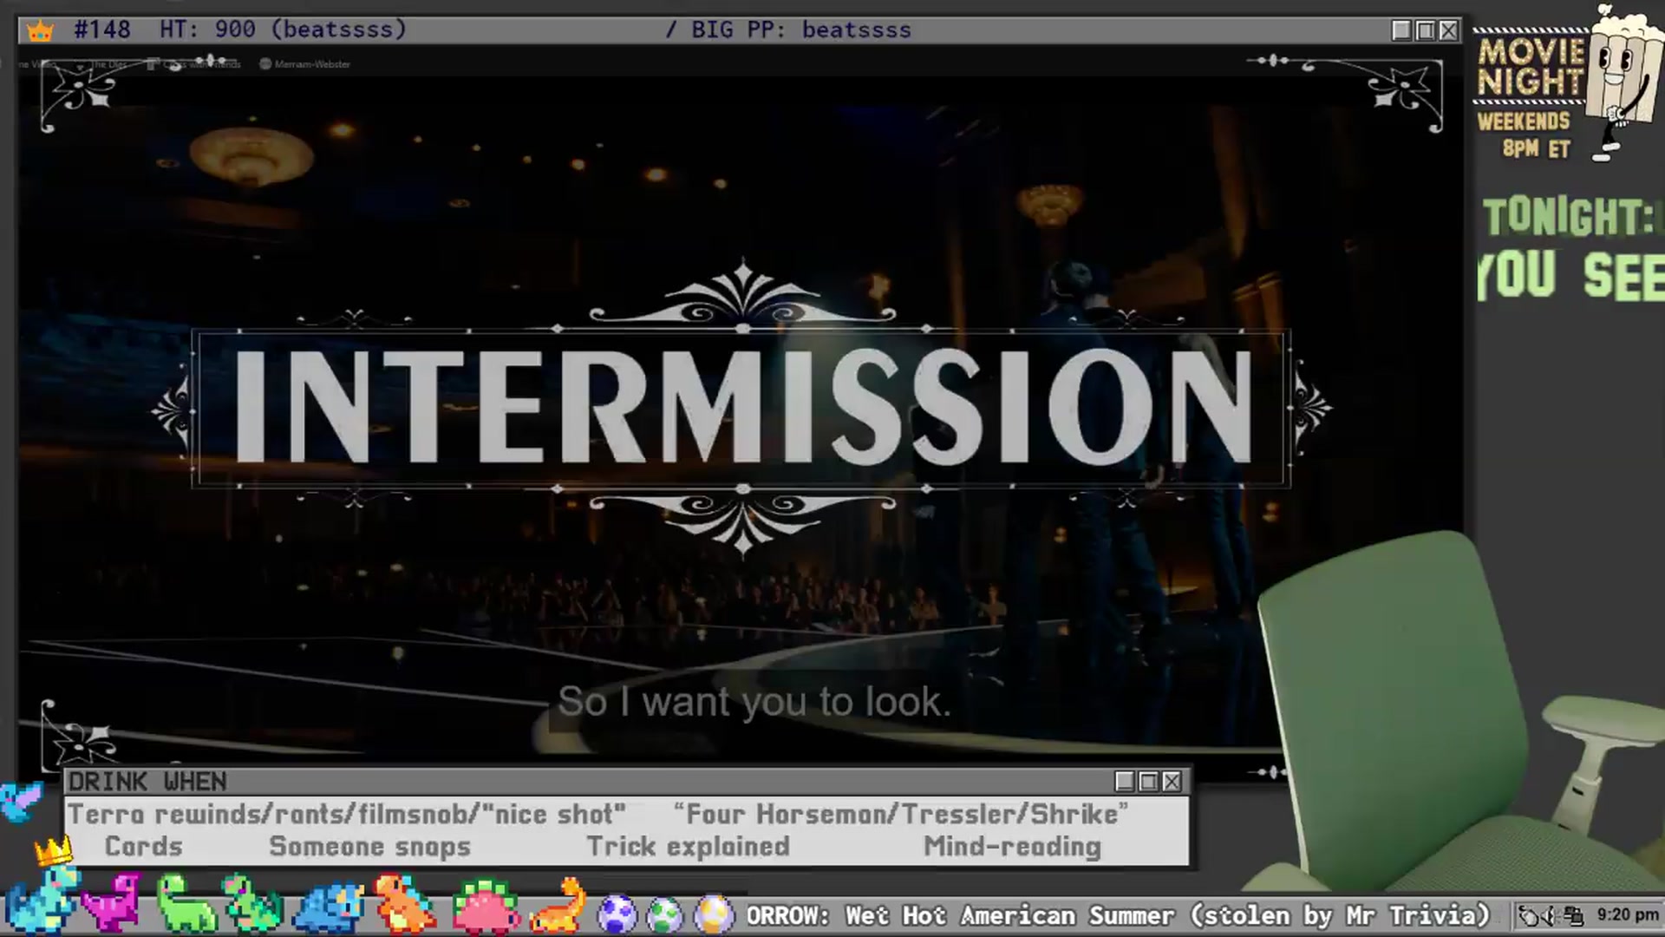Click 'BIG PP: beatssss' in title bar

[x=801, y=29]
